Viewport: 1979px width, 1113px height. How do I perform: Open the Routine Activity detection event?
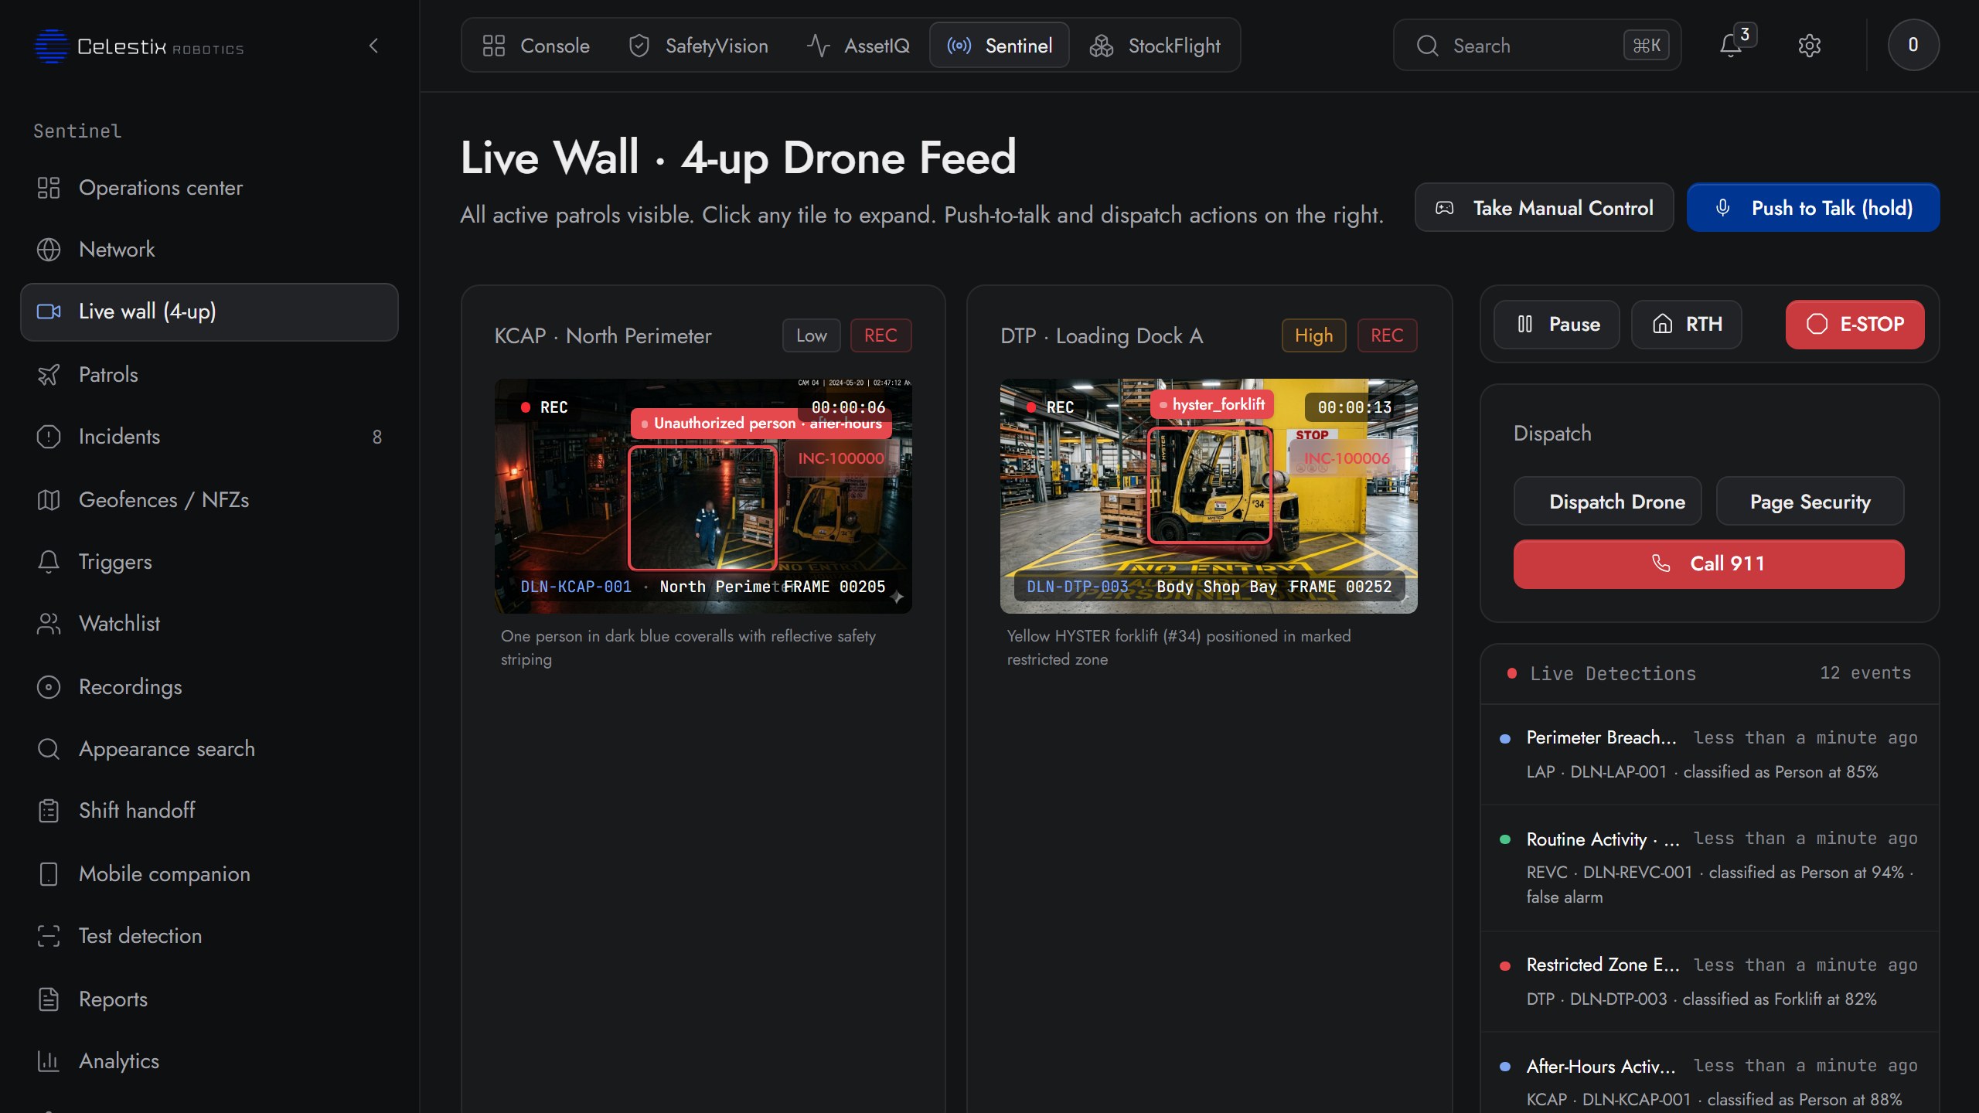click(x=1709, y=868)
